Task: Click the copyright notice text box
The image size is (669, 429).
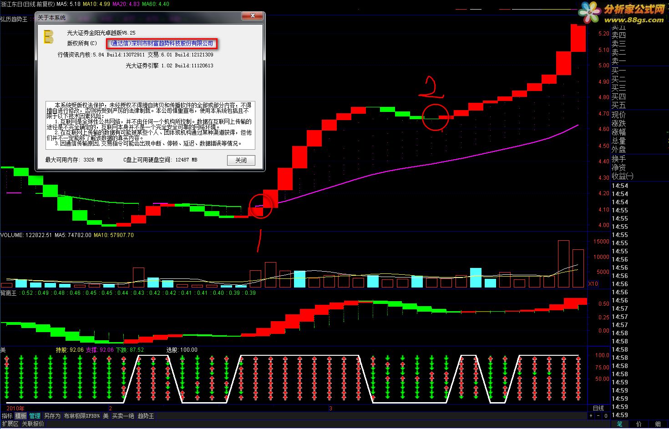Action: coord(150,125)
